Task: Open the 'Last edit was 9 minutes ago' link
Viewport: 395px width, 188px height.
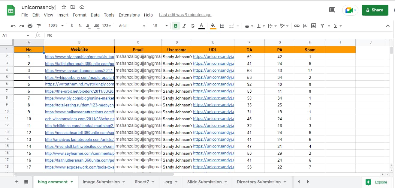Action: pyautogui.click(x=185, y=15)
